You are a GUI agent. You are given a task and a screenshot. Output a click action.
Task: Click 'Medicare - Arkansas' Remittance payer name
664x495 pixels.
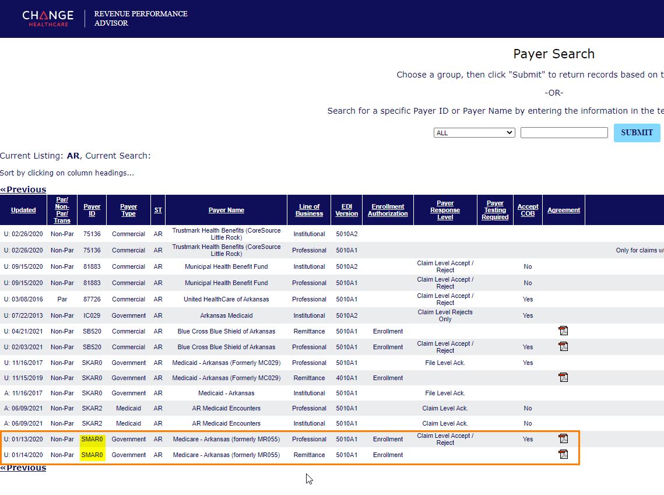click(x=226, y=455)
